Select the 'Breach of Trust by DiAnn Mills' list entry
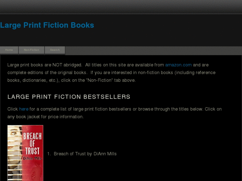Screen dimensions: 242x181 pyautogui.click(x=85, y=154)
